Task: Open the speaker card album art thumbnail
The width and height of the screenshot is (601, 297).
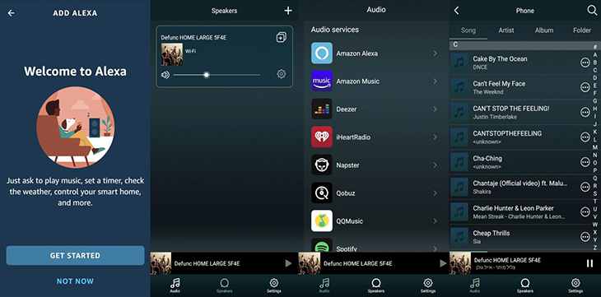Action: pyautogui.click(x=172, y=54)
